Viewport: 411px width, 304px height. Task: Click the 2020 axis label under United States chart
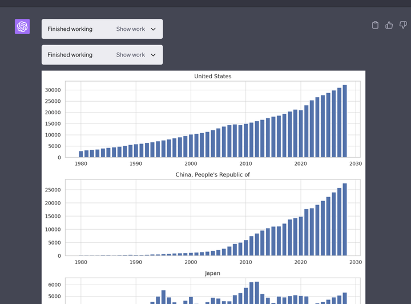(300, 163)
